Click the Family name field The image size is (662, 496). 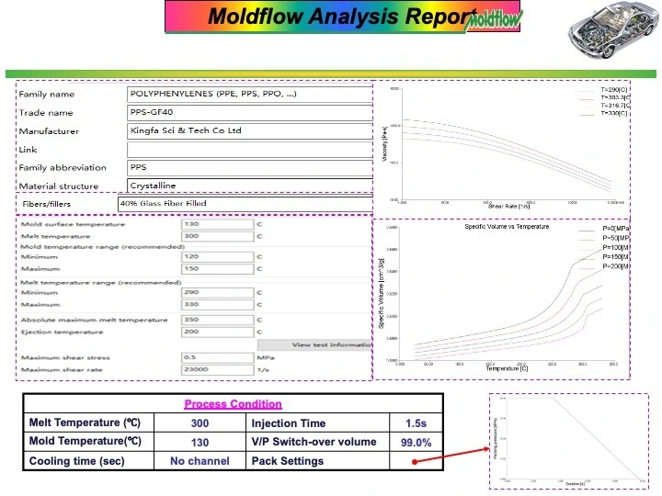250,94
